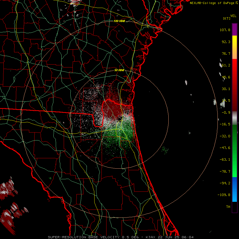Select the -0.9 velocity scale value
Screen dimensions: 239x239
coord(226,113)
